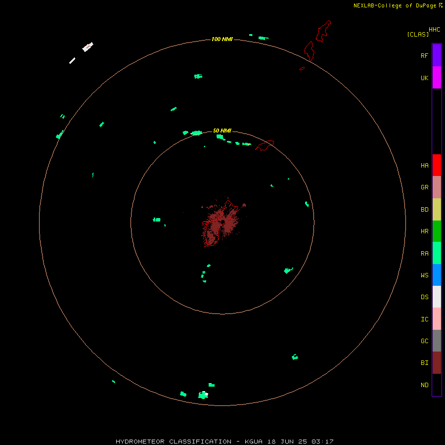Click the ND legend label
Viewport: 445px width, 445px height.
coord(424,385)
